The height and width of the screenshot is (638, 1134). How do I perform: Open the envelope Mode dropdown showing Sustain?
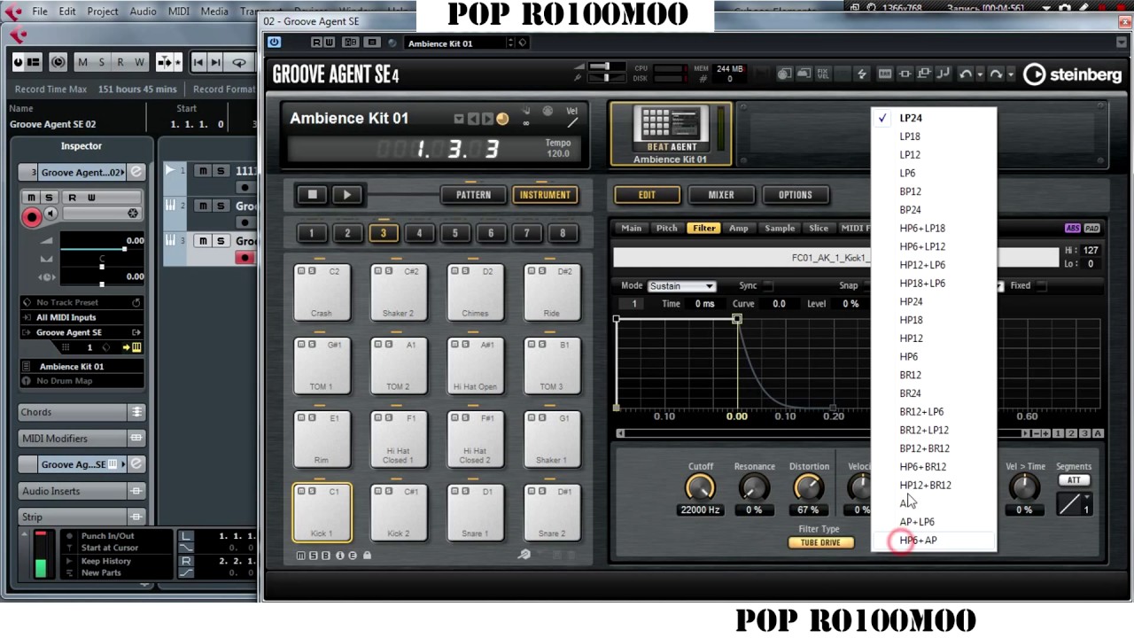click(680, 286)
